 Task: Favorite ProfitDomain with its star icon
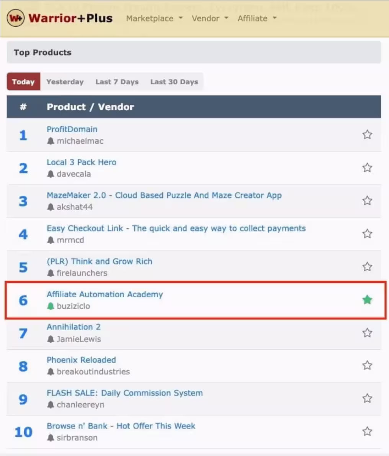click(x=367, y=135)
